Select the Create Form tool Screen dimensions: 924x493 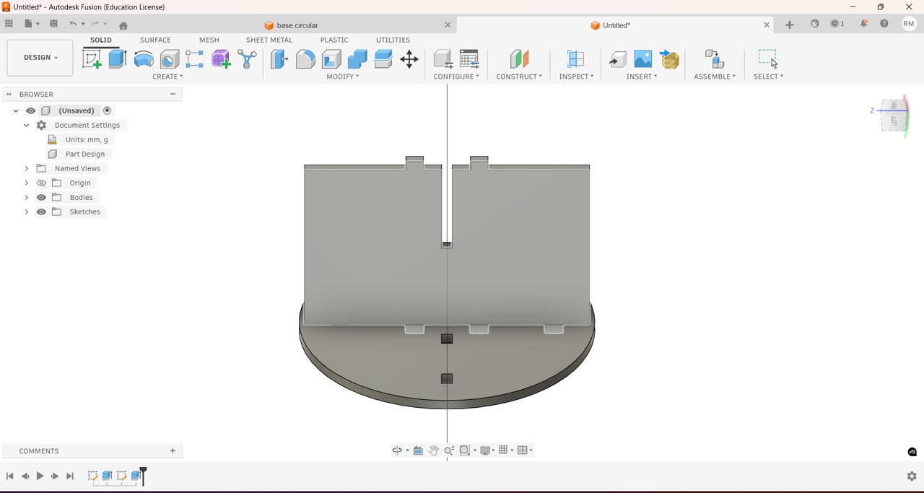(x=221, y=59)
